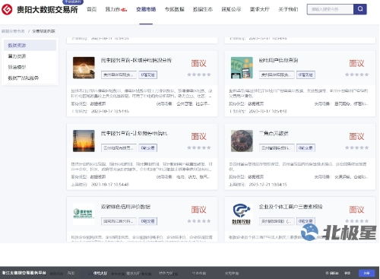Go to the 首页 navigation item

pos(91,9)
